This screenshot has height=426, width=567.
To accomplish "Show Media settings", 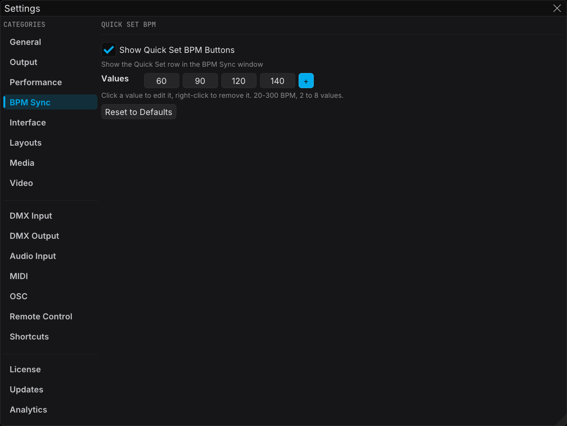I will coord(50,163).
